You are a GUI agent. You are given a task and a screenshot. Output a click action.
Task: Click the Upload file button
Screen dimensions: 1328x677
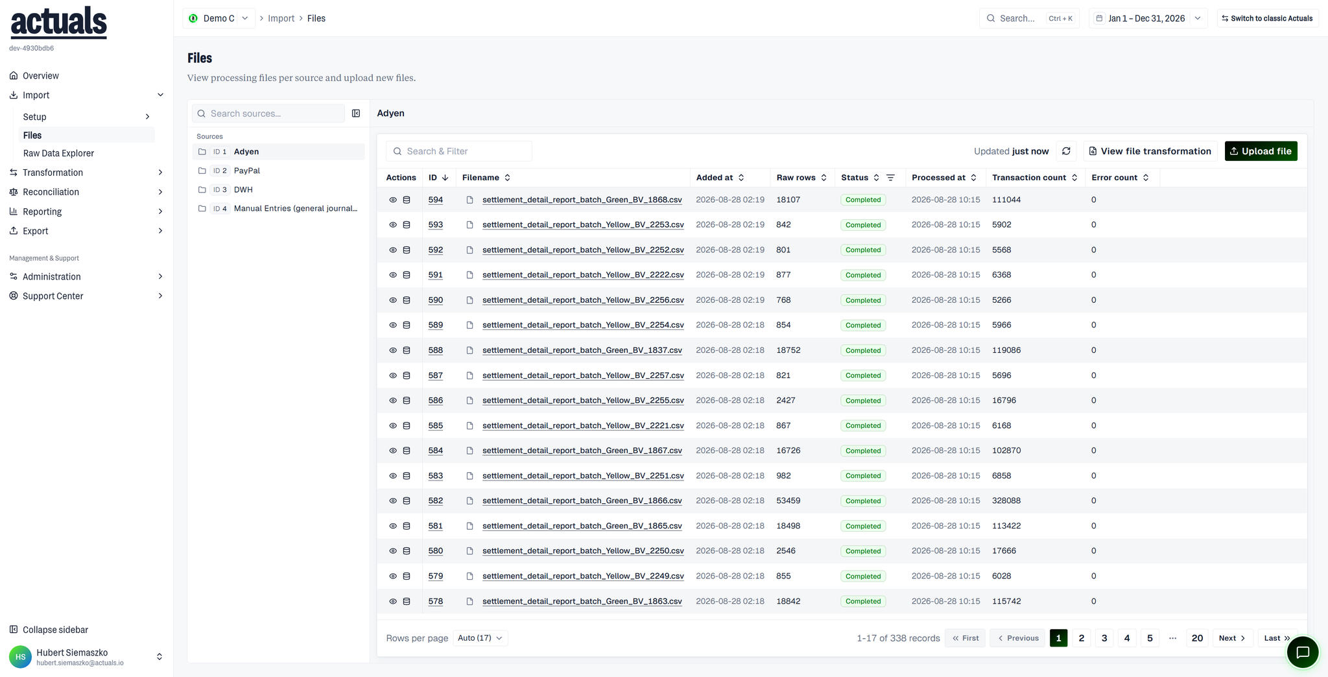(1261, 151)
